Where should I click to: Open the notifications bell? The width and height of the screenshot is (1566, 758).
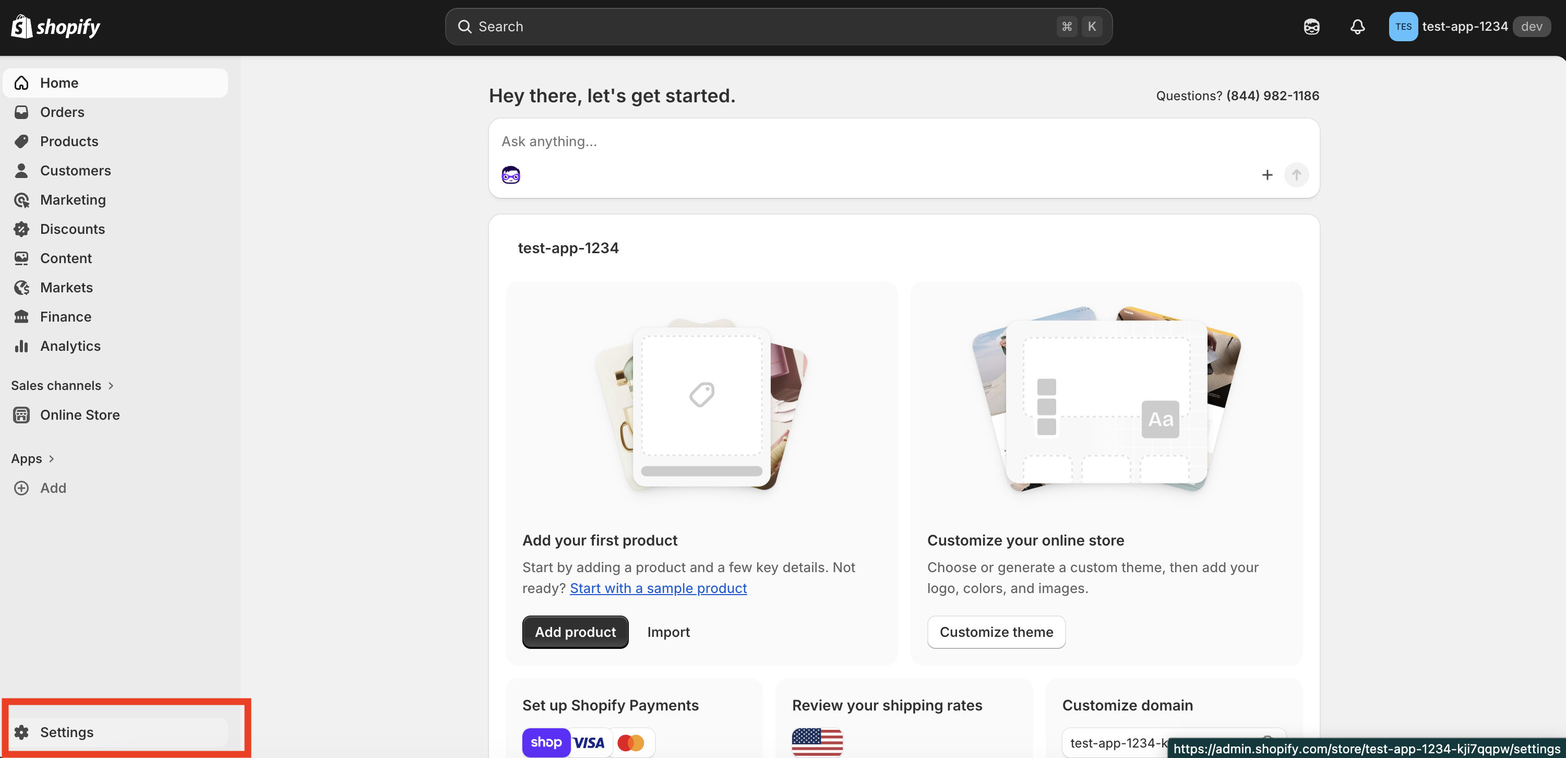[x=1357, y=27]
